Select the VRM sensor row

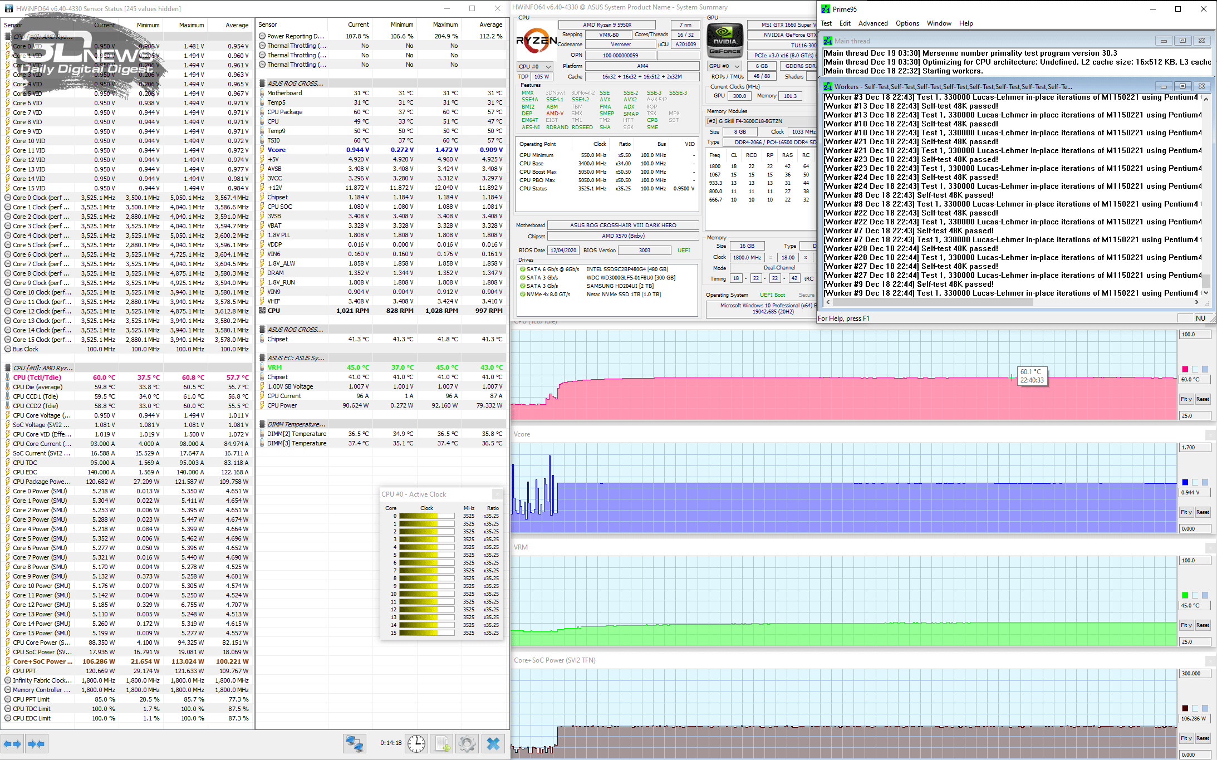point(382,367)
